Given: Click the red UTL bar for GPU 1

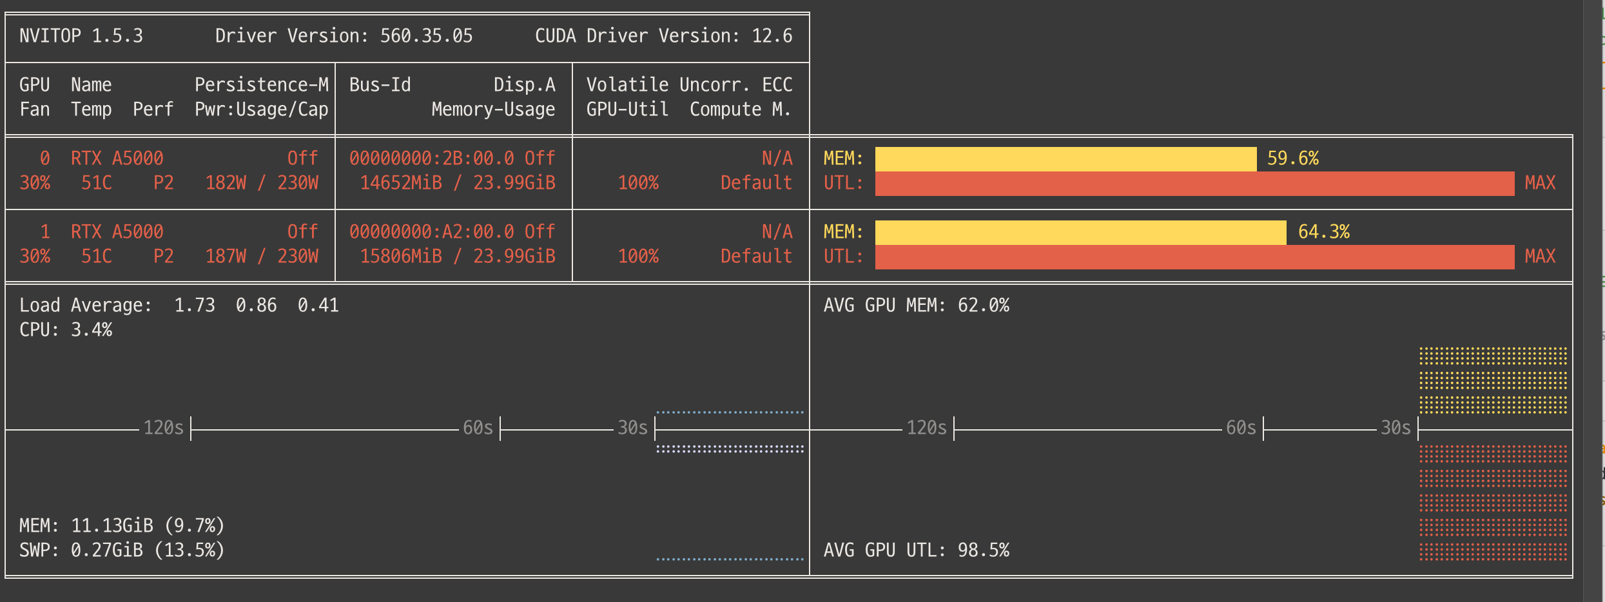Looking at the screenshot, I should pyautogui.click(x=1194, y=257).
